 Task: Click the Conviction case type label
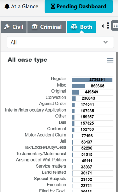[56, 97]
